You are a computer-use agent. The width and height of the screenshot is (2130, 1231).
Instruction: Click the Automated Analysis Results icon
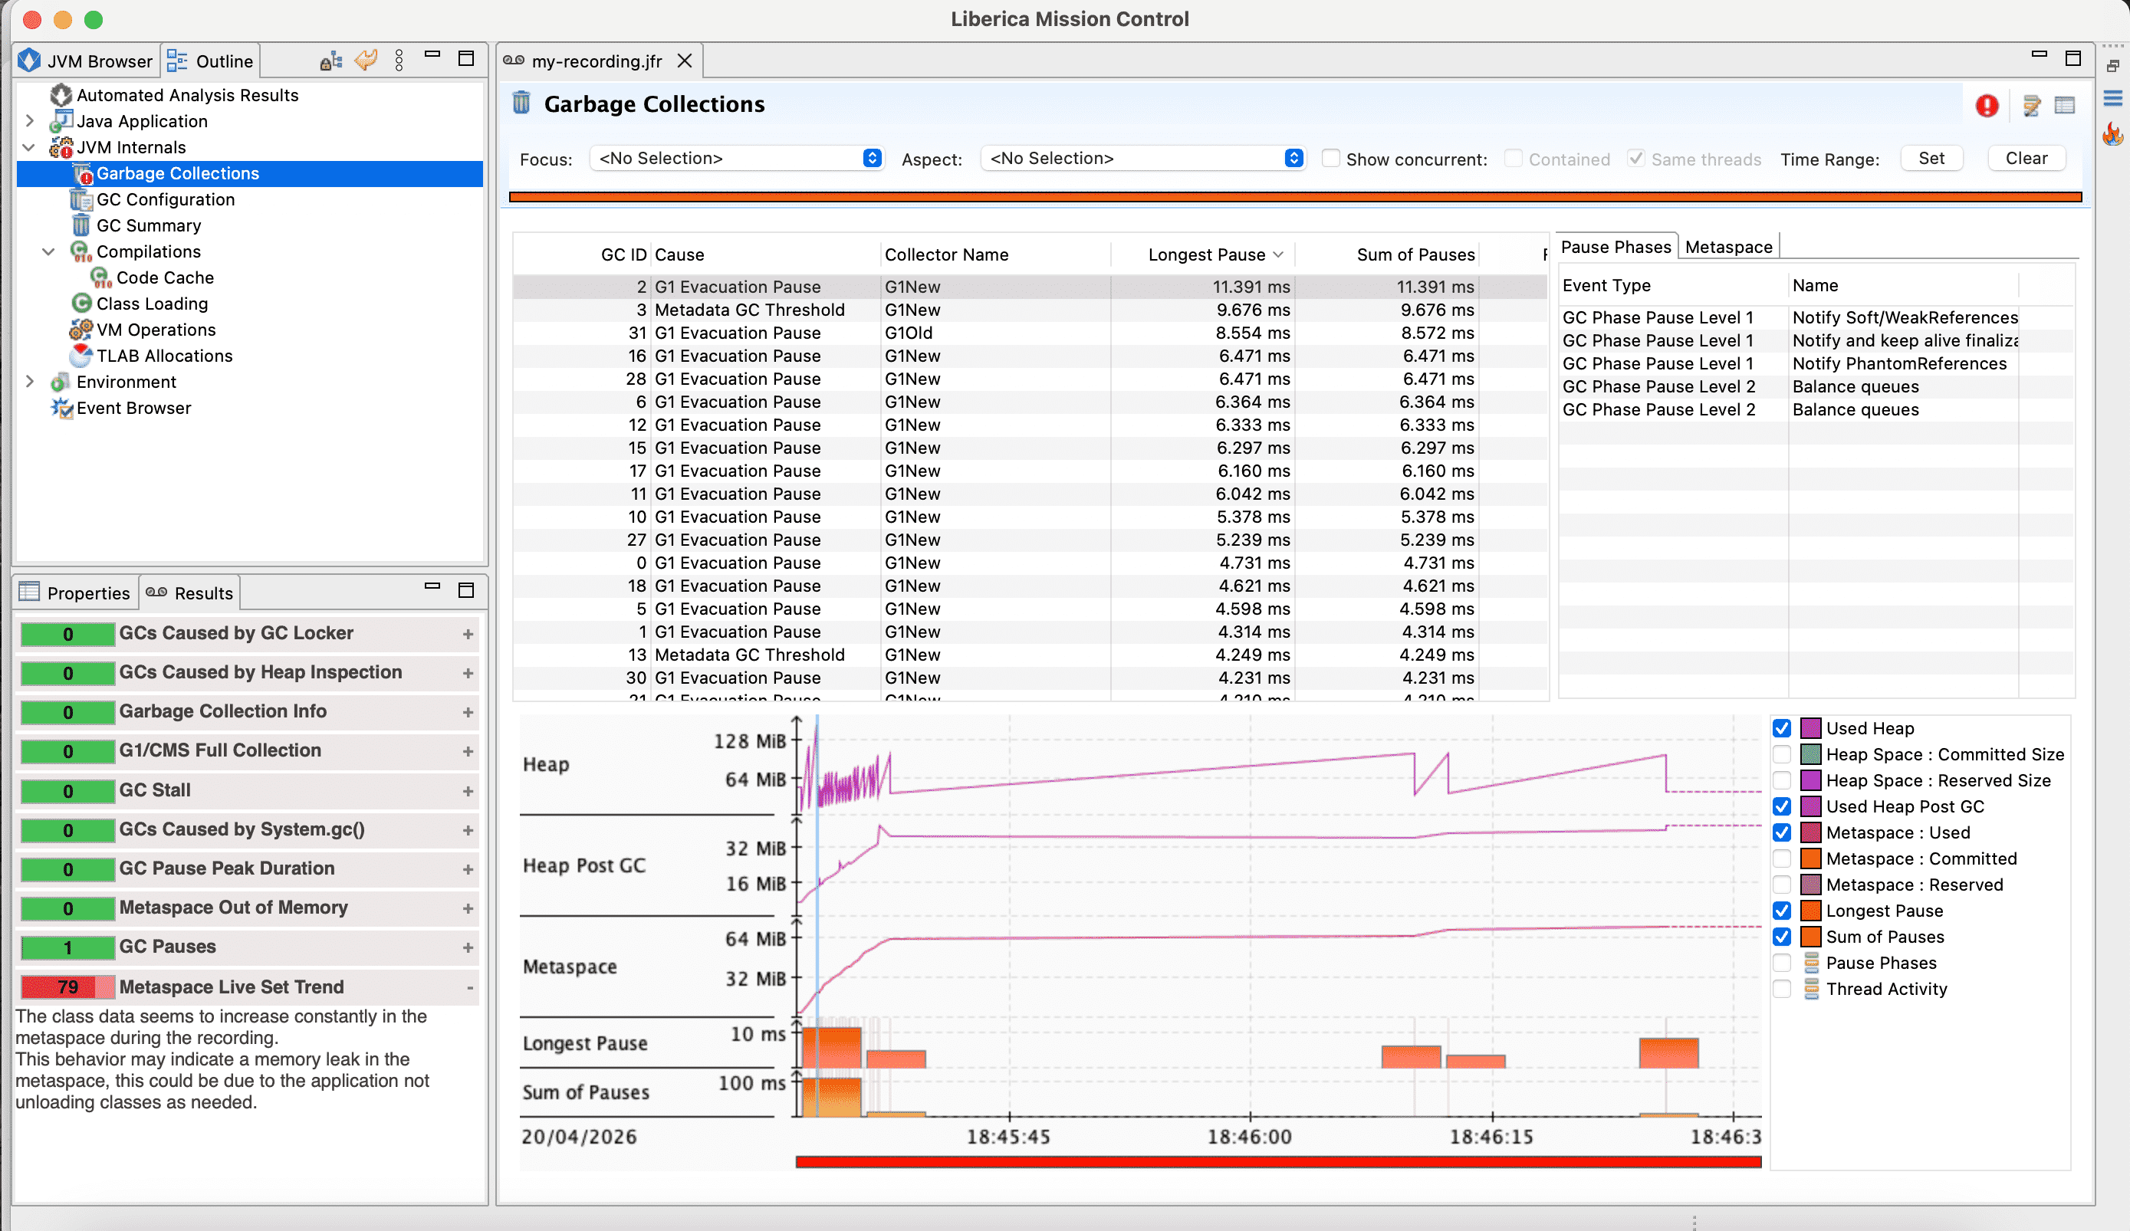(x=61, y=94)
